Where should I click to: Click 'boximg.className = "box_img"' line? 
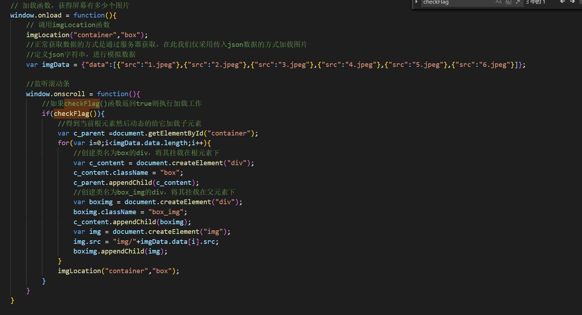(x=130, y=212)
